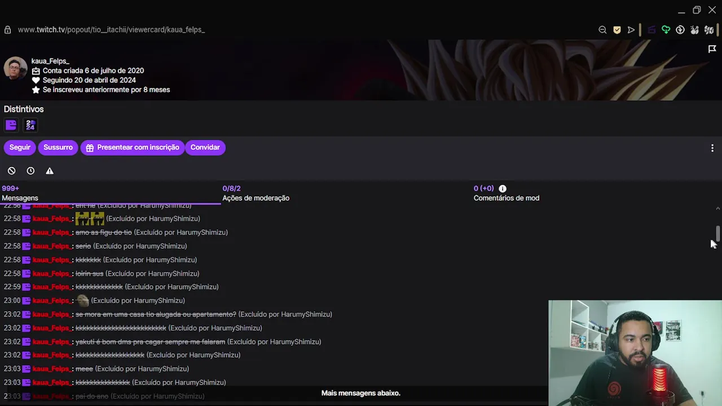Click the deleted message 'serio'
722x406 pixels.
tap(83, 246)
